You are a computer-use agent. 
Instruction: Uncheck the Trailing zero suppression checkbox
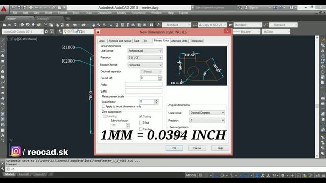click(x=141, y=116)
